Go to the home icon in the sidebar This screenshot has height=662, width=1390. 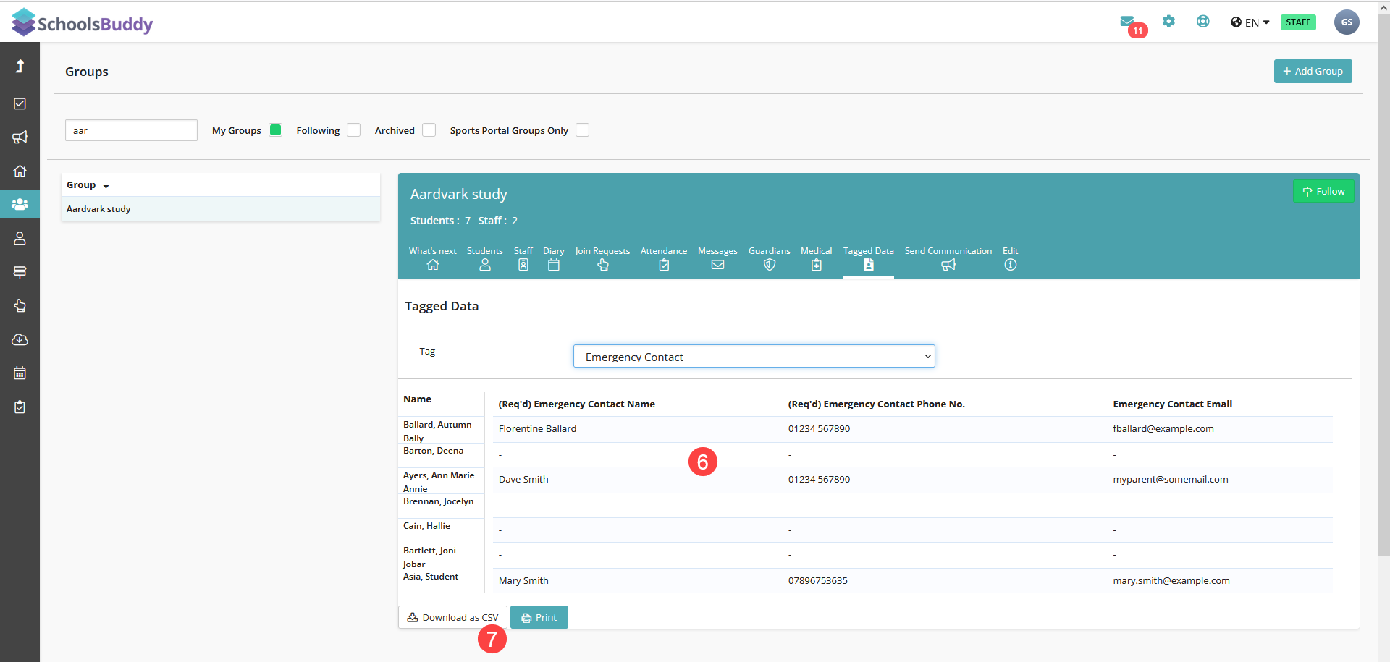20,171
